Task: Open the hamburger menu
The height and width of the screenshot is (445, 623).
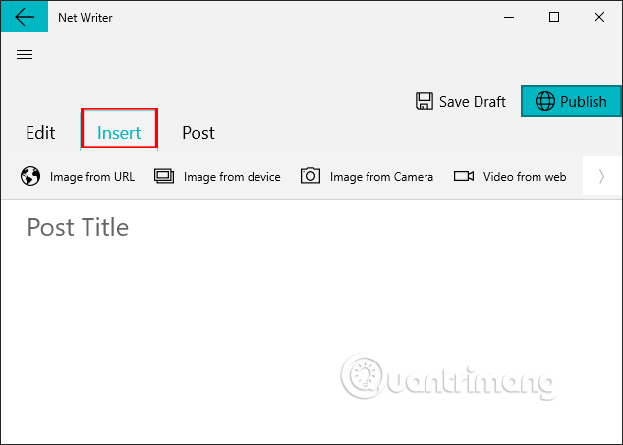Action: point(25,54)
